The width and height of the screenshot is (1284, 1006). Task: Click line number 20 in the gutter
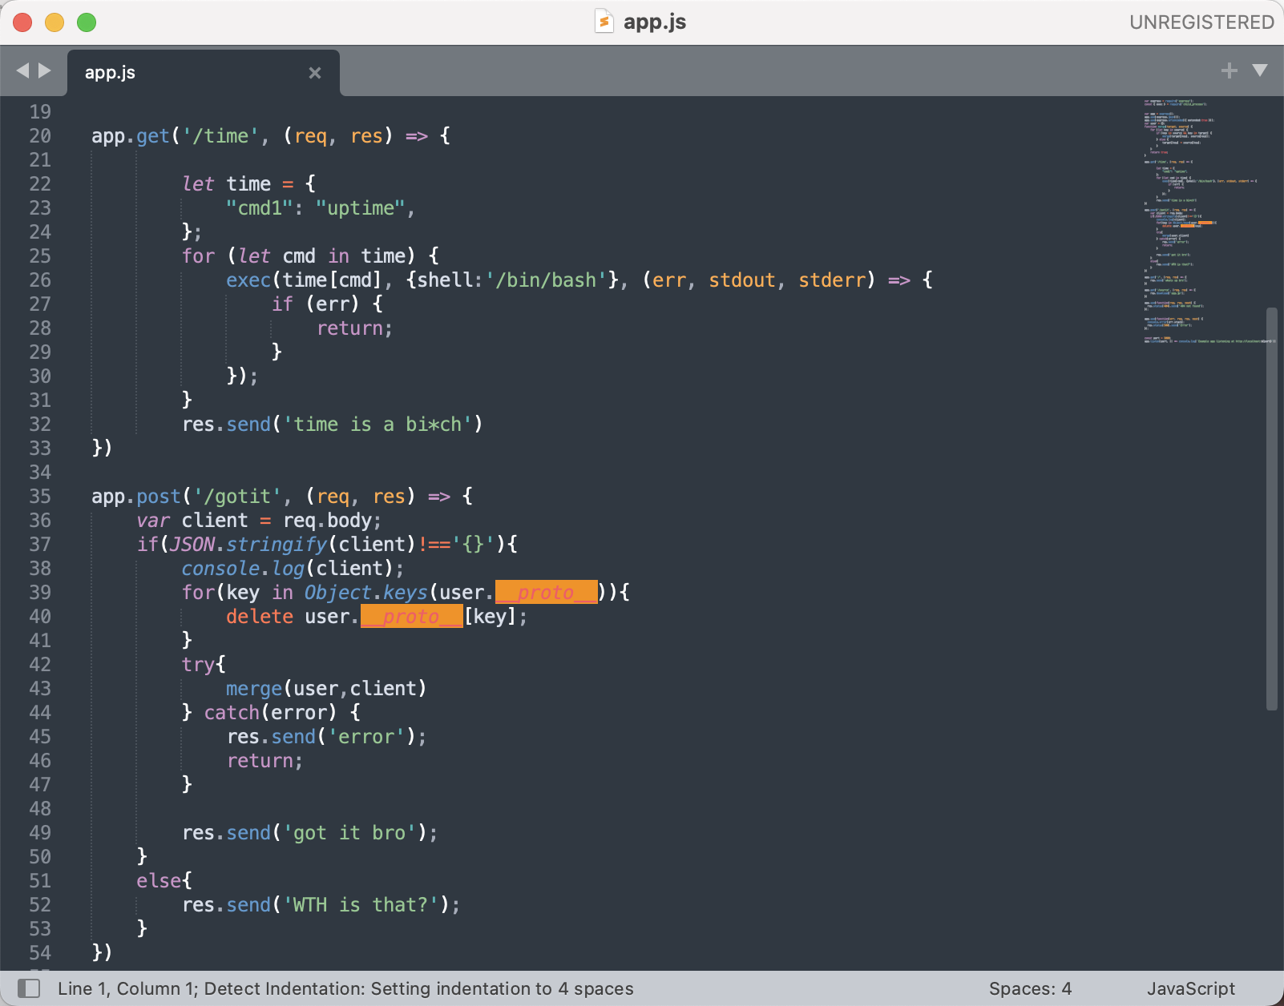(40, 136)
